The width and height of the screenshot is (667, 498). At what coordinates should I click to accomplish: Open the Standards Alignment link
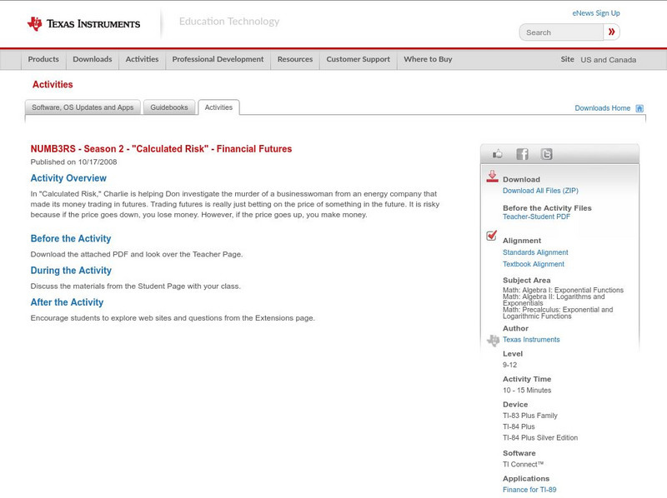(535, 252)
